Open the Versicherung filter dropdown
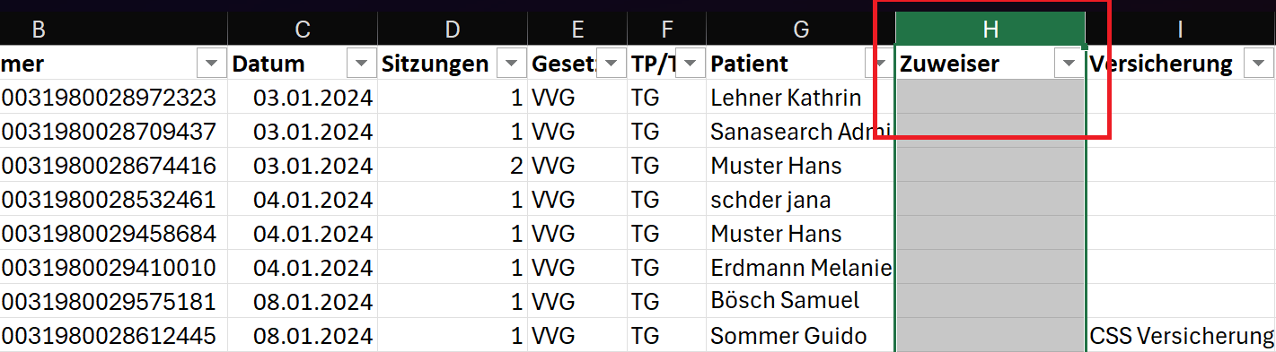 (1254, 64)
